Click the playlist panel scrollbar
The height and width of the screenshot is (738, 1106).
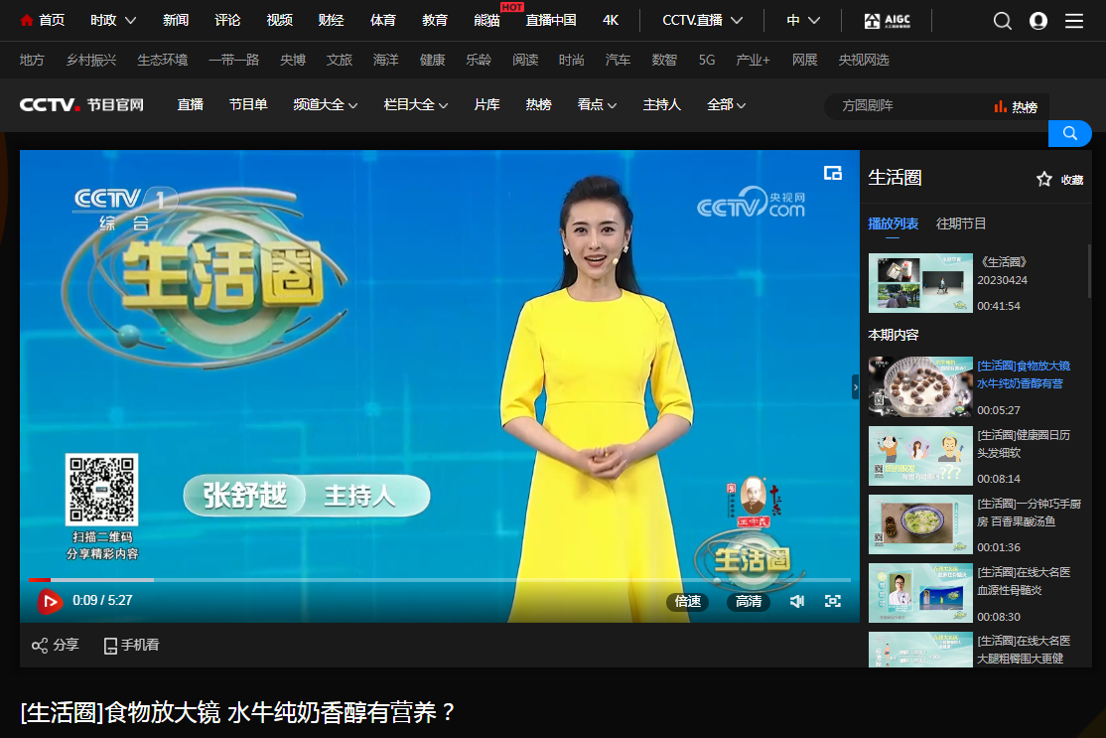pyautogui.click(x=1089, y=271)
